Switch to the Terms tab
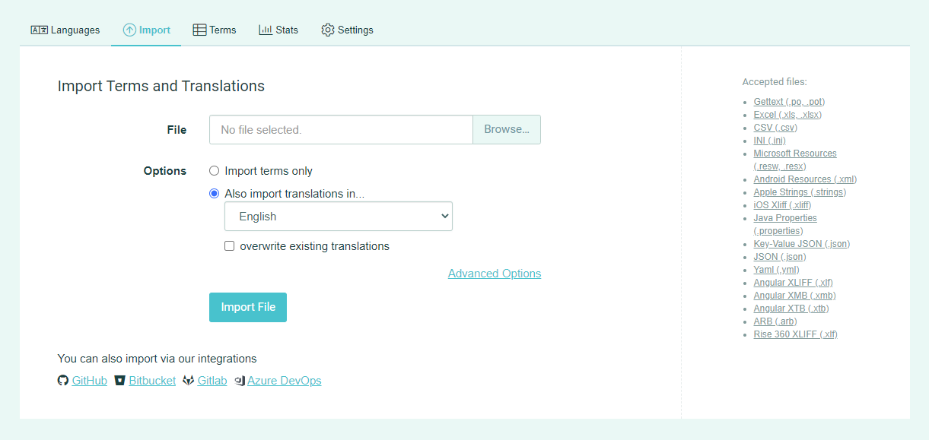 (215, 30)
